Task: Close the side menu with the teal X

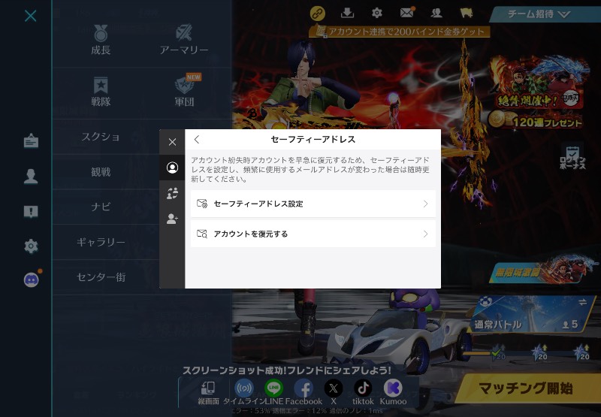Action: click(x=30, y=16)
